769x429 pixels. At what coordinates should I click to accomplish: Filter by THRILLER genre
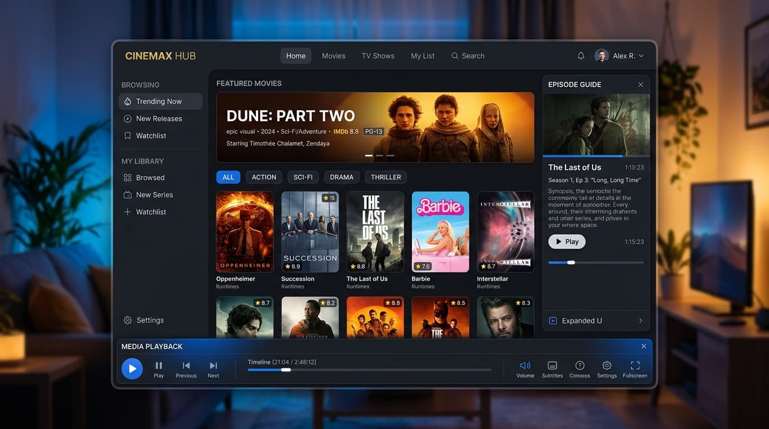point(386,177)
